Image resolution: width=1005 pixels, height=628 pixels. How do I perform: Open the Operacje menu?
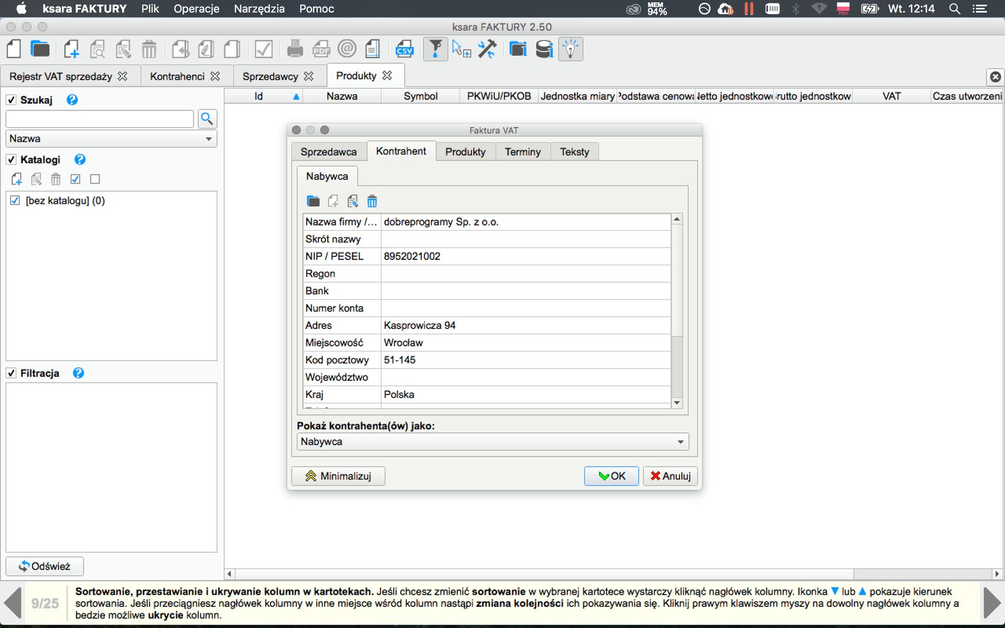tap(196, 9)
